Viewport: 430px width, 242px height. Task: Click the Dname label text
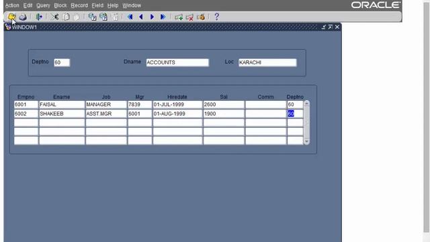tap(132, 62)
